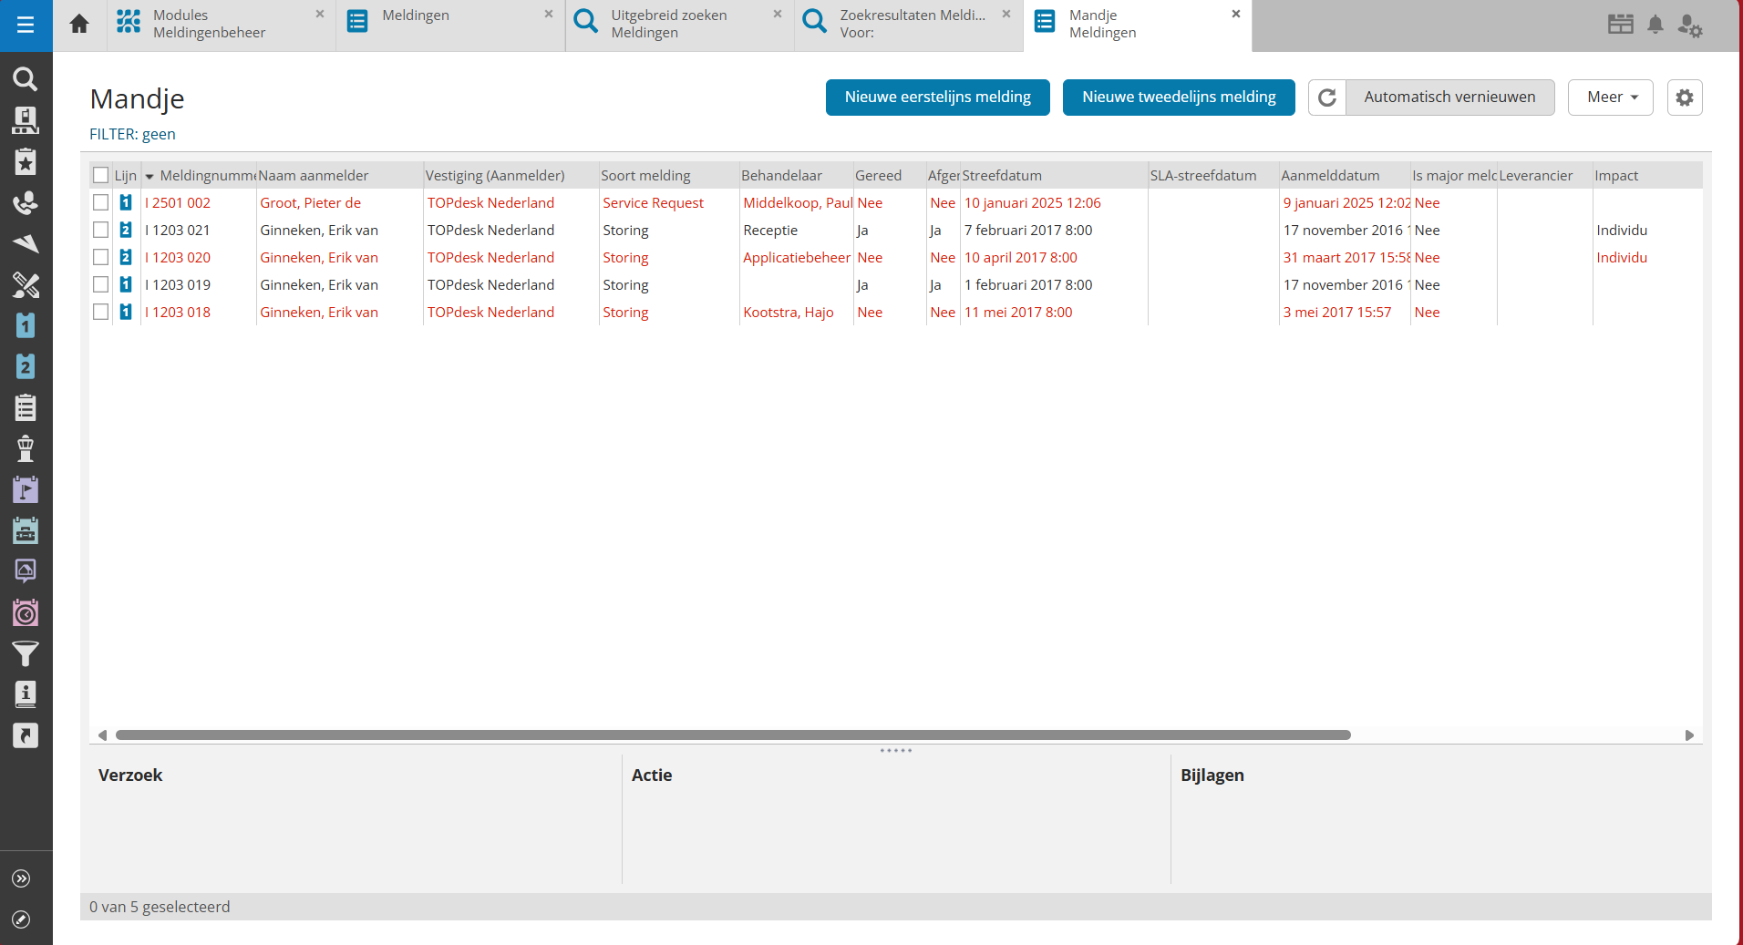This screenshot has width=1743, height=945.
Task: Switch to the Modules Meldingenbeheer tab
Action: coord(209,25)
